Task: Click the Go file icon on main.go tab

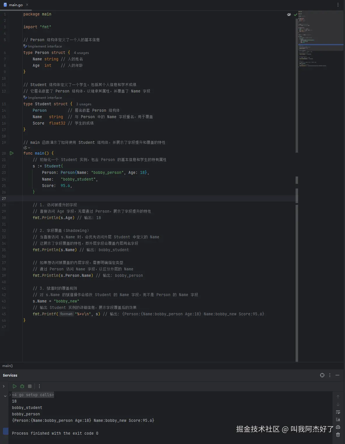Action: coord(5,5)
